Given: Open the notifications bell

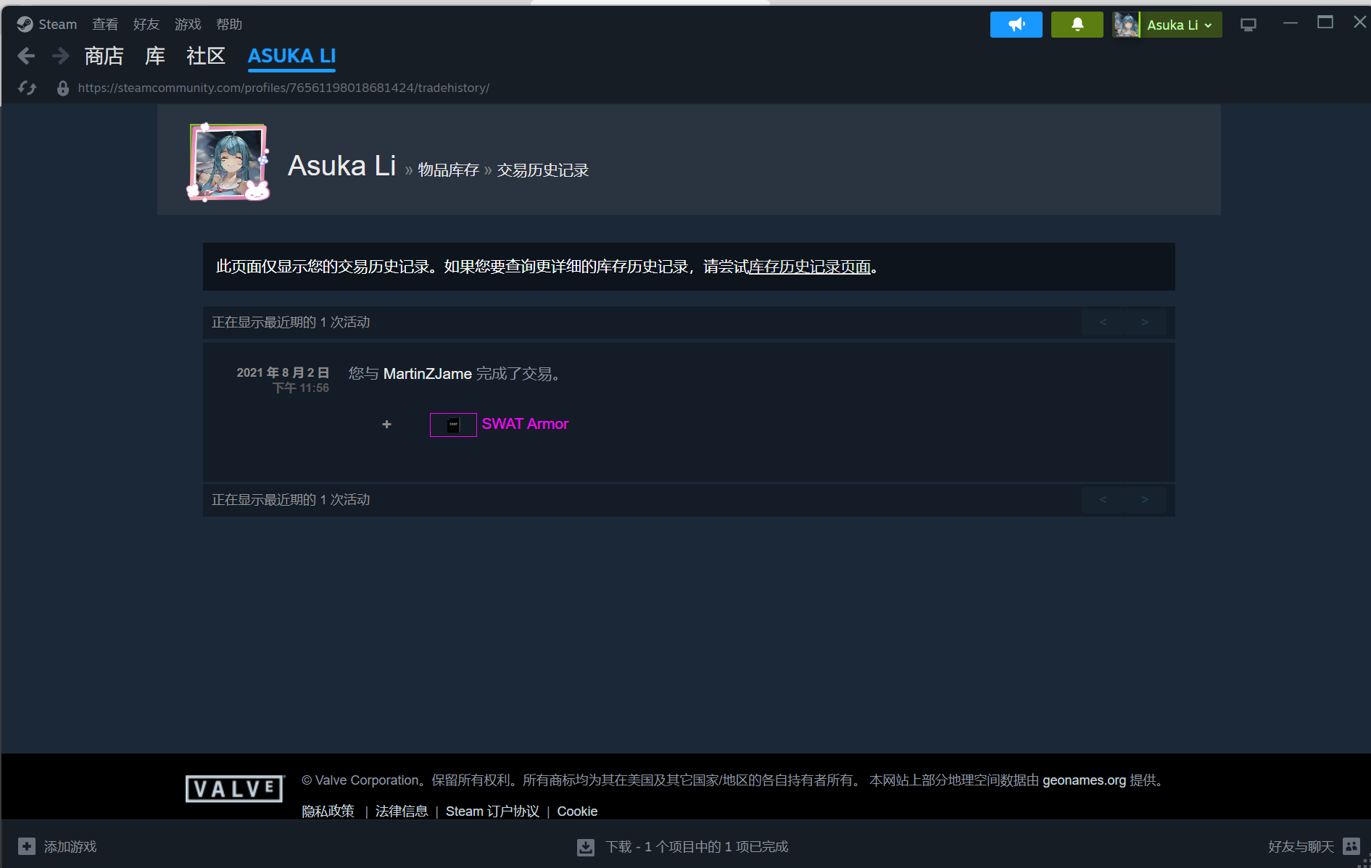Looking at the screenshot, I should pos(1077,25).
